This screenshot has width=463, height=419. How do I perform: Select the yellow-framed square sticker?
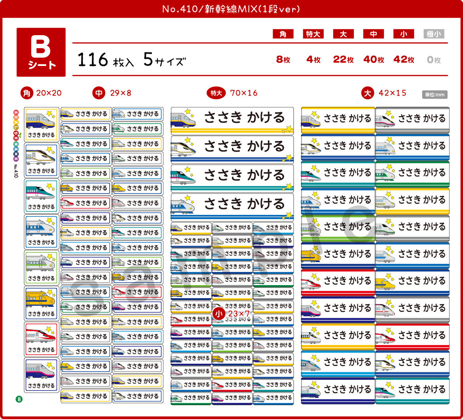point(41,124)
